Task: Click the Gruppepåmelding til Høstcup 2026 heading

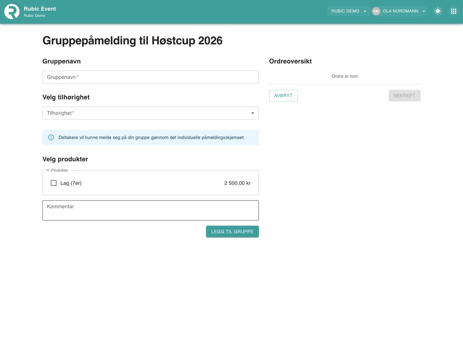Action: (133, 41)
